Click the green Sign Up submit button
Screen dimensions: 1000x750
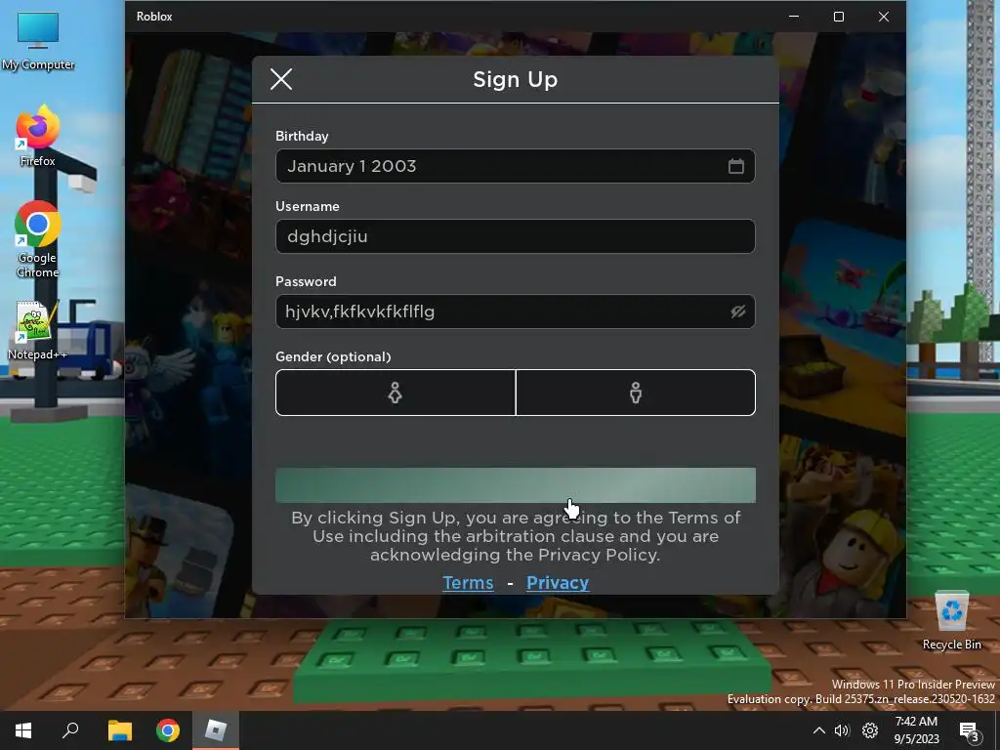(x=516, y=485)
